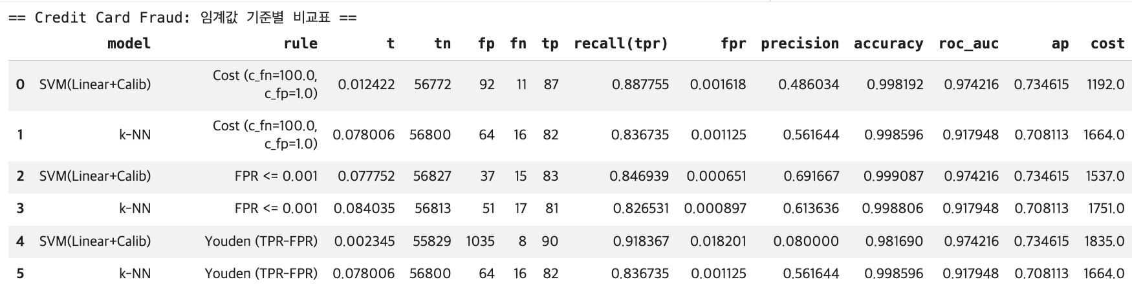This screenshot has width=1132, height=293.
Task: Click the "rule" column header
Action: [300, 44]
